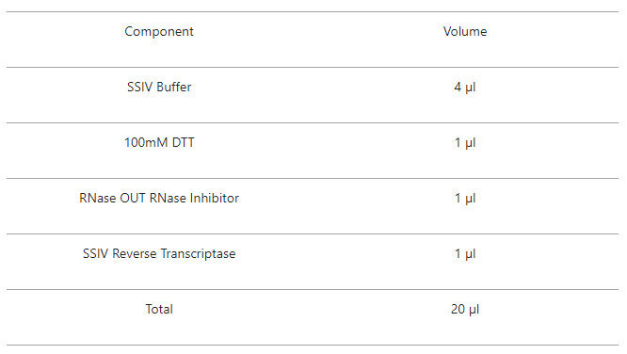The width and height of the screenshot is (627, 354).
Task: Click the word Inhibitor in table
Action: (x=215, y=198)
